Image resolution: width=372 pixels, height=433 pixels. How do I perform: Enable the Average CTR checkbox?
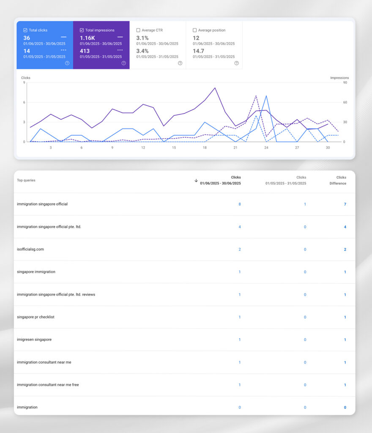pos(138,30)
